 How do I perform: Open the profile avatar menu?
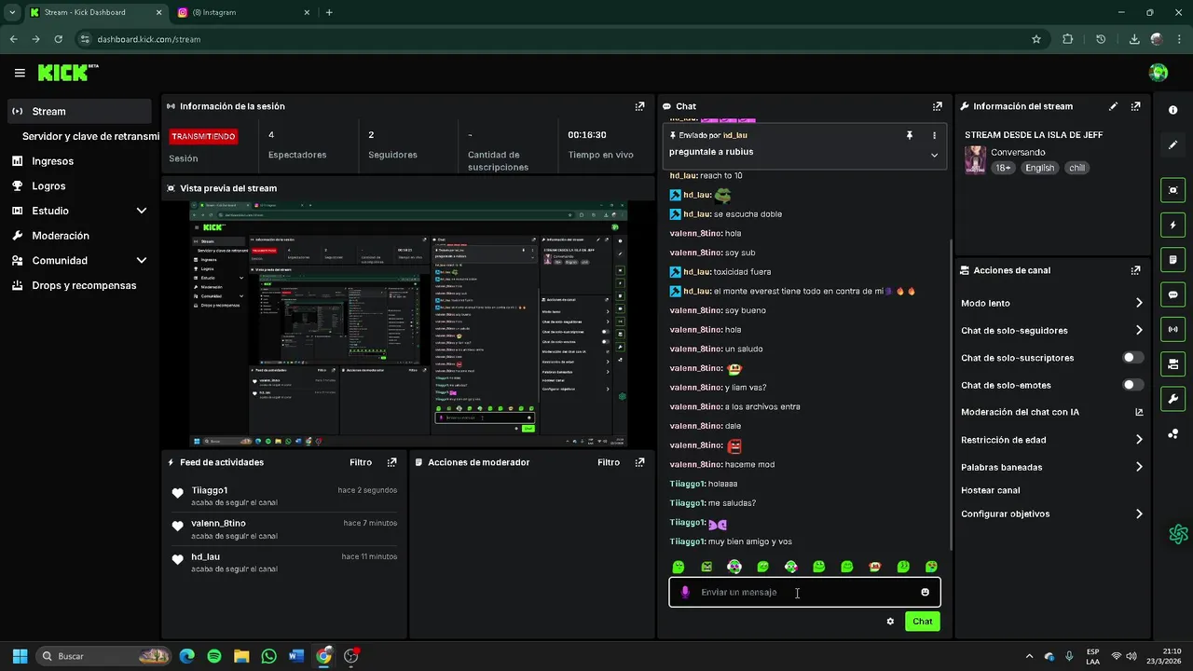pos(1159,73)
